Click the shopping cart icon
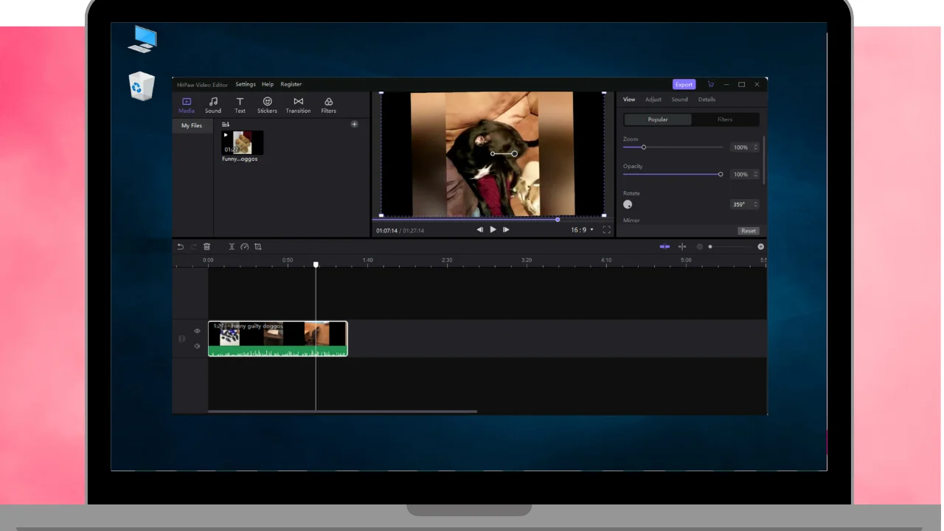This screenshot has width=944, height=531. click(710, 84)
